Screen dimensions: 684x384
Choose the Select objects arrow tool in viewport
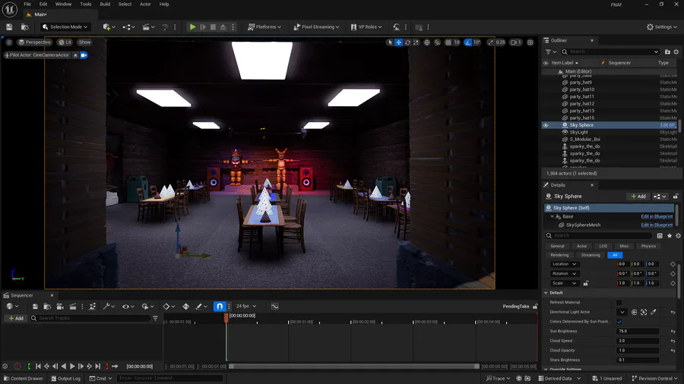pyautogui.click(x=390, y=42)
